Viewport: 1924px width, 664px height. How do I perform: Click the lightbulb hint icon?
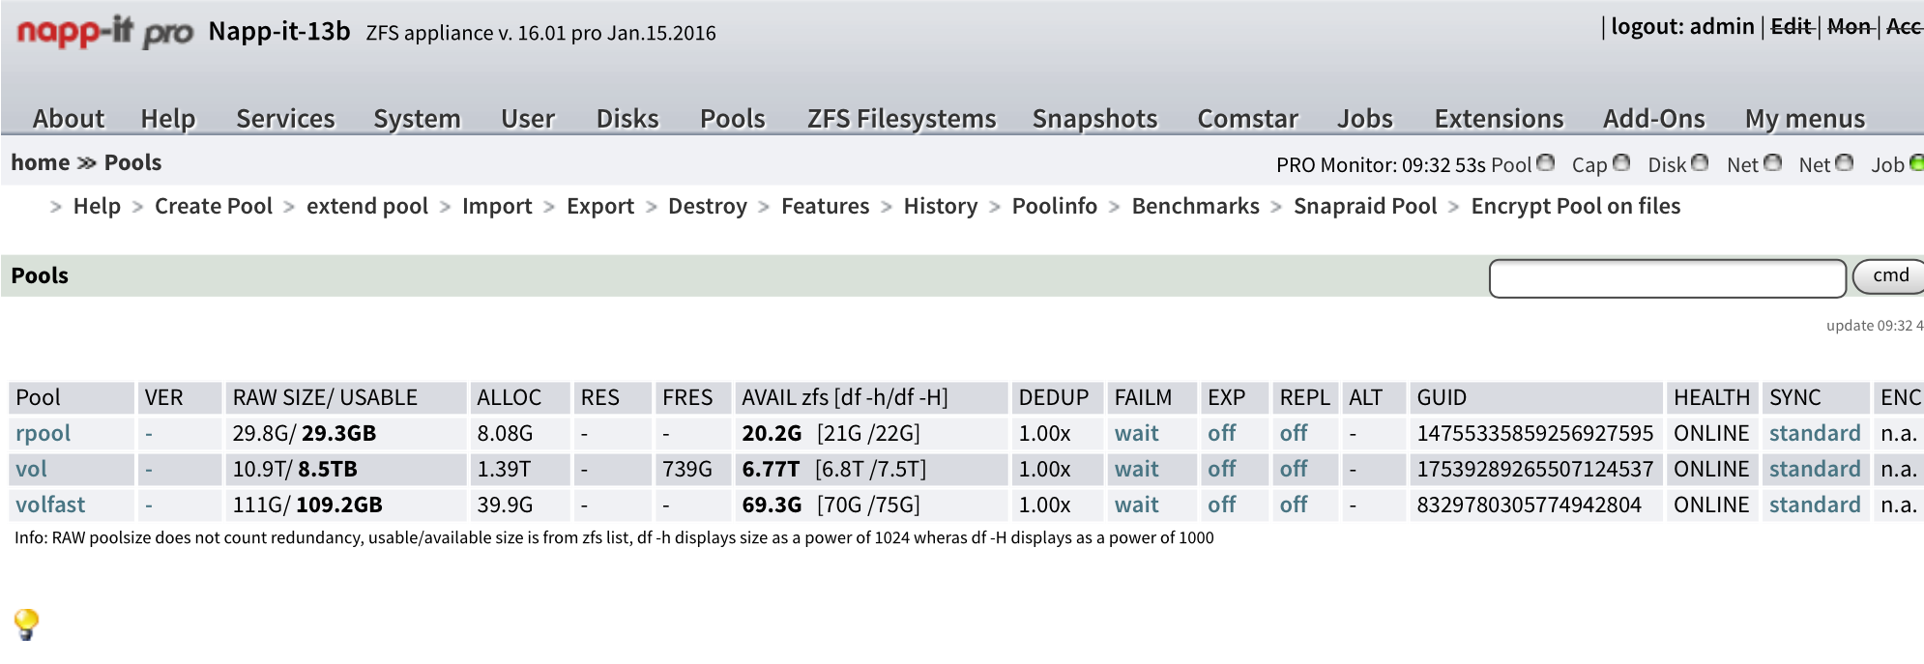[x=26, y=623]
